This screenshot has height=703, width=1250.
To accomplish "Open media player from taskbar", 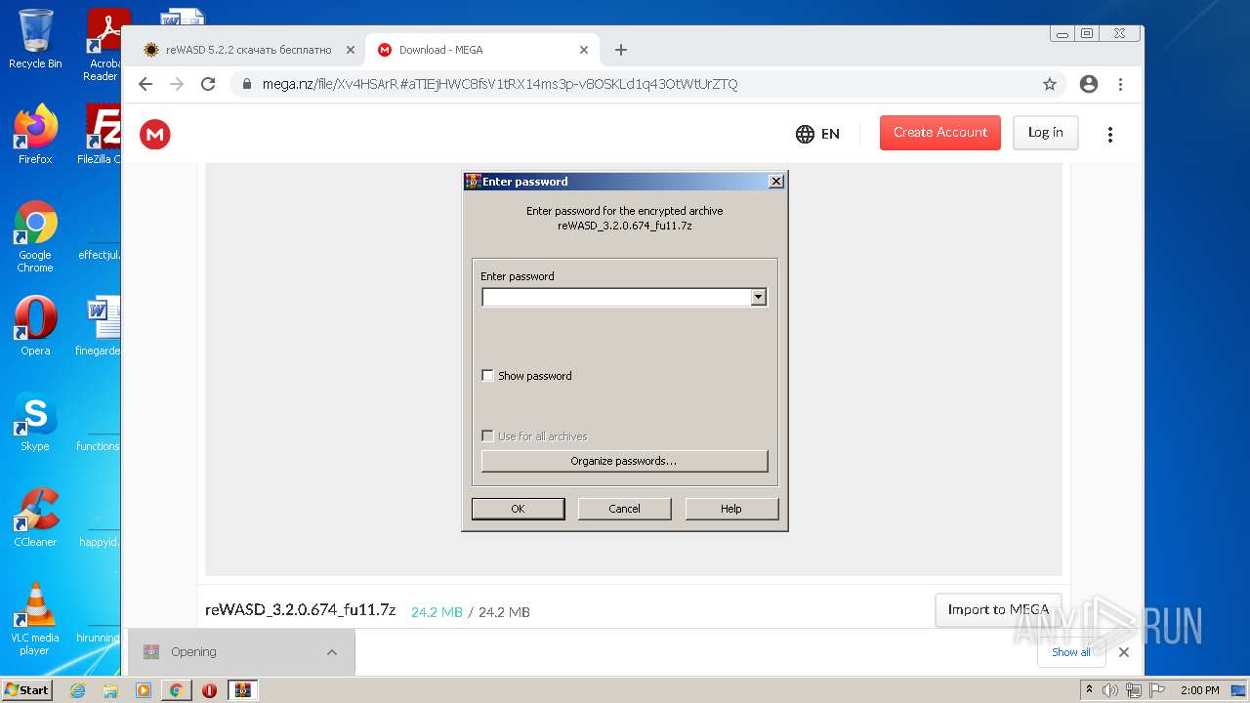I will pos(144,690).
